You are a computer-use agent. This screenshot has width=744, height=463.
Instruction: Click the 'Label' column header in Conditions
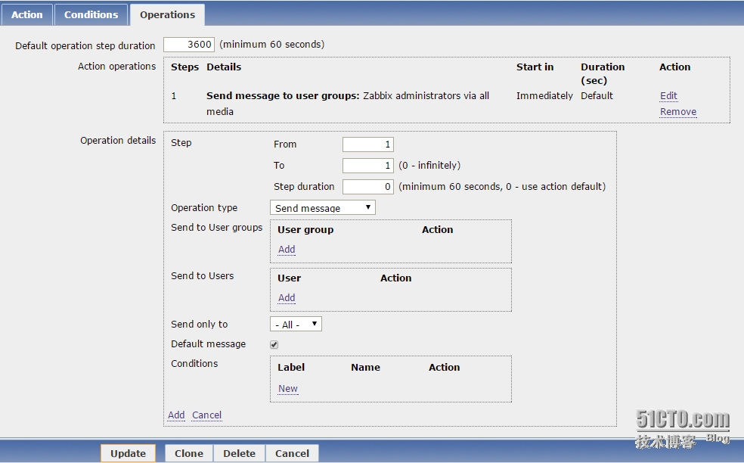coord(291,368)
